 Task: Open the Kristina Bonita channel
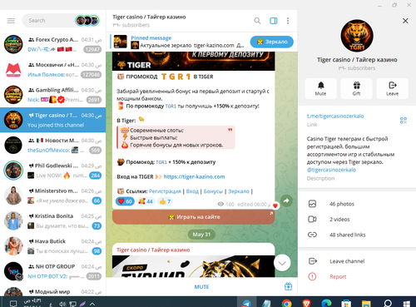[52, 220]
